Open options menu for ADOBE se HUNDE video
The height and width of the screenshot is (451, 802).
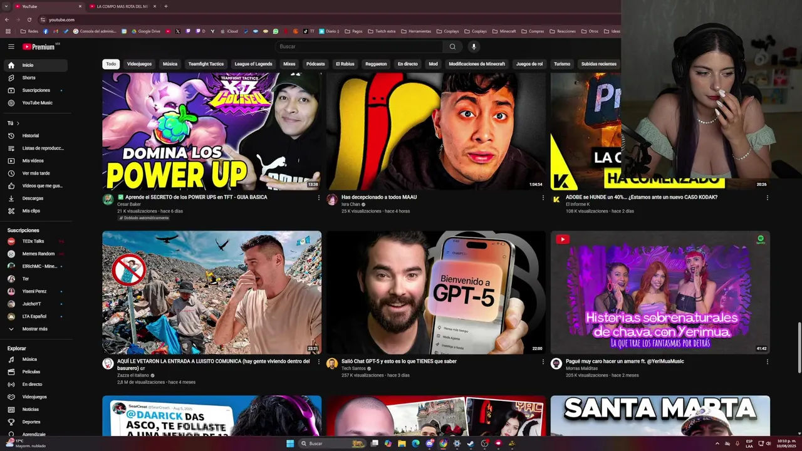767,198
